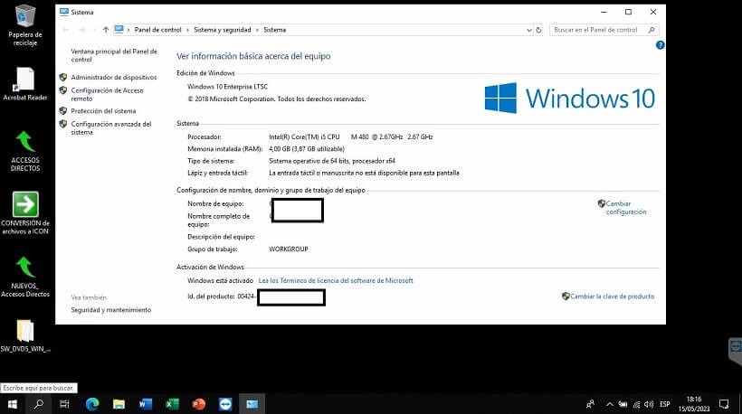Image resolution: width=742 pixels, height=414 pixels.
Task: Open the Wi-Fi network tray icon
Action: (x=636, y=404)
